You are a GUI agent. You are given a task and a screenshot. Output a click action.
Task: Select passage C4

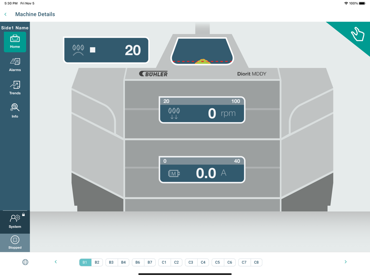point(203,262)
